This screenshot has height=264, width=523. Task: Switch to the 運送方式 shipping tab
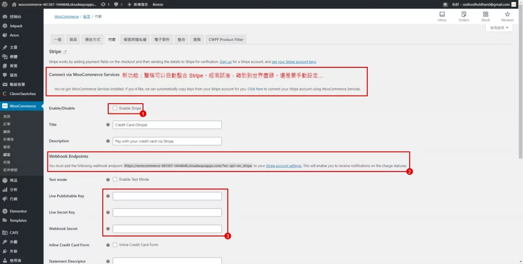tap(92, 39)
